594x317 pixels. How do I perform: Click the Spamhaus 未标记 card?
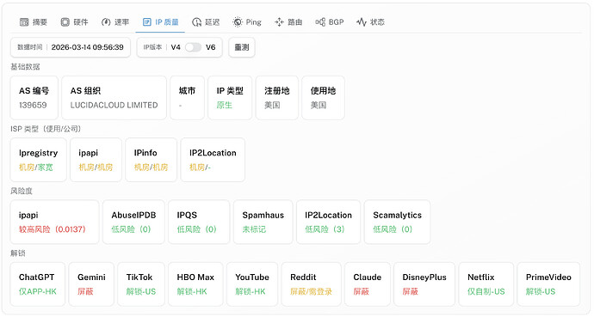click(x=263, y=222)
